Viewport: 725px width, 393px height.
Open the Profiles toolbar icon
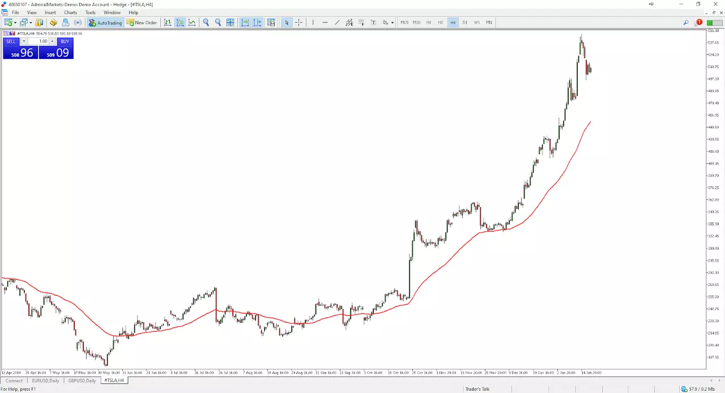[24, 23]
